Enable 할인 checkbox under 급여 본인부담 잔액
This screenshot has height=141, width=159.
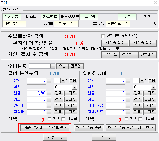[49, 119]
